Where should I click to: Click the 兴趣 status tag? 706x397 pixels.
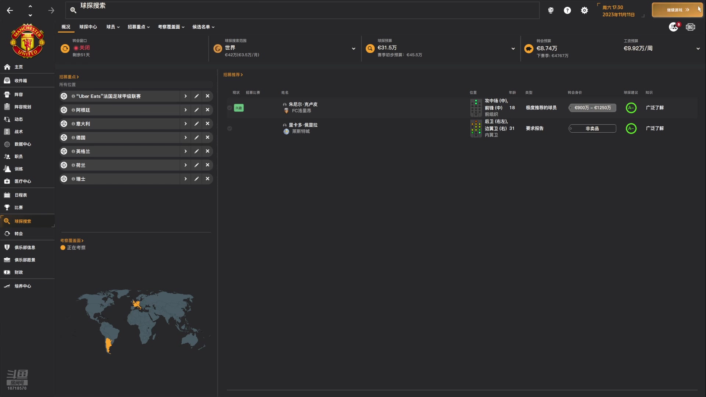click(x=239, y=108)
